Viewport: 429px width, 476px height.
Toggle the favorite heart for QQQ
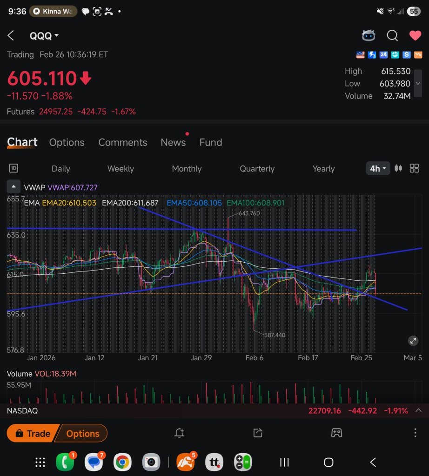415,35
